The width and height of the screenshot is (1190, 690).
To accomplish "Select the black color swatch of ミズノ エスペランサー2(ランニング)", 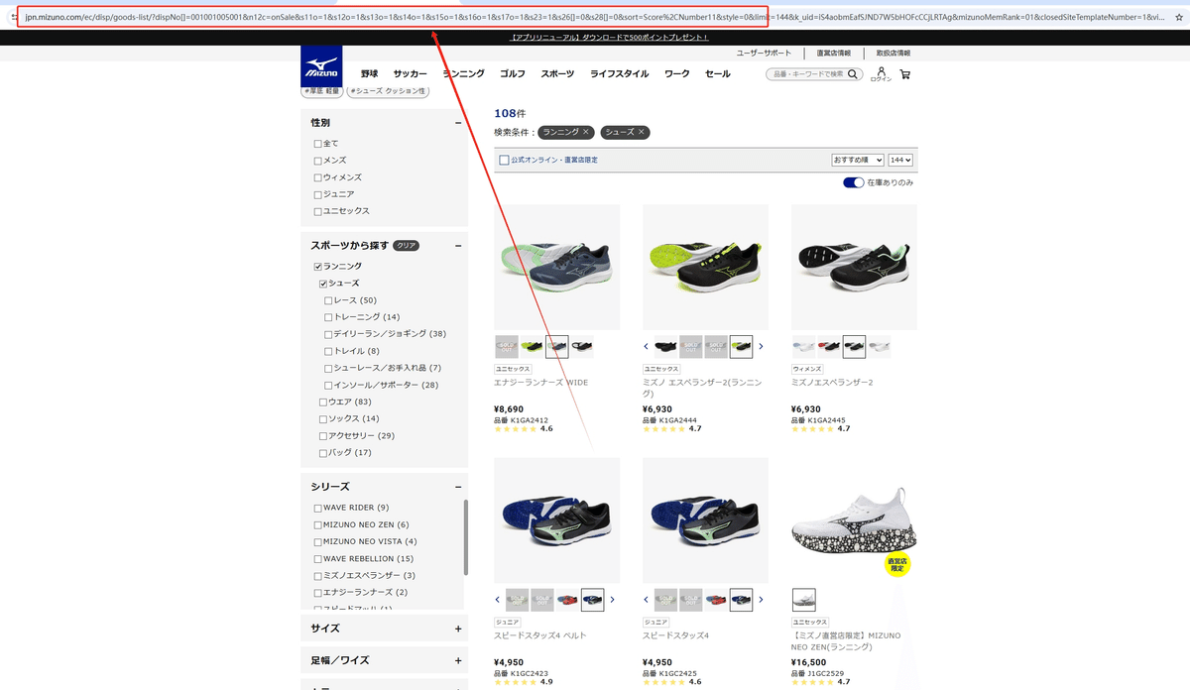I will click(666, 346).
